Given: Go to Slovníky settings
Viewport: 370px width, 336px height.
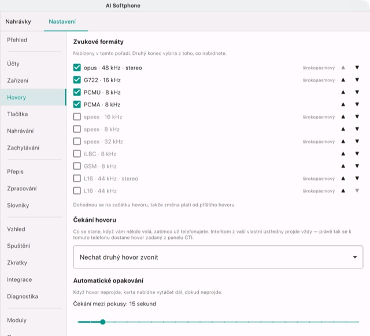Looking at the screenshot, I should 34,205.
